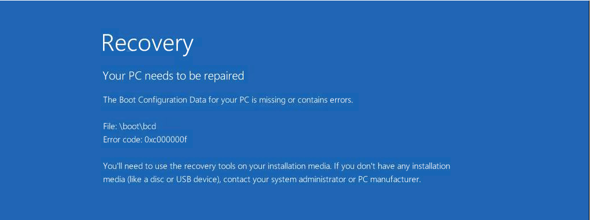Click the "Your PC needs to be repaired" subtitle
Screen dimensions: 590x220
[x=173, y=76]
